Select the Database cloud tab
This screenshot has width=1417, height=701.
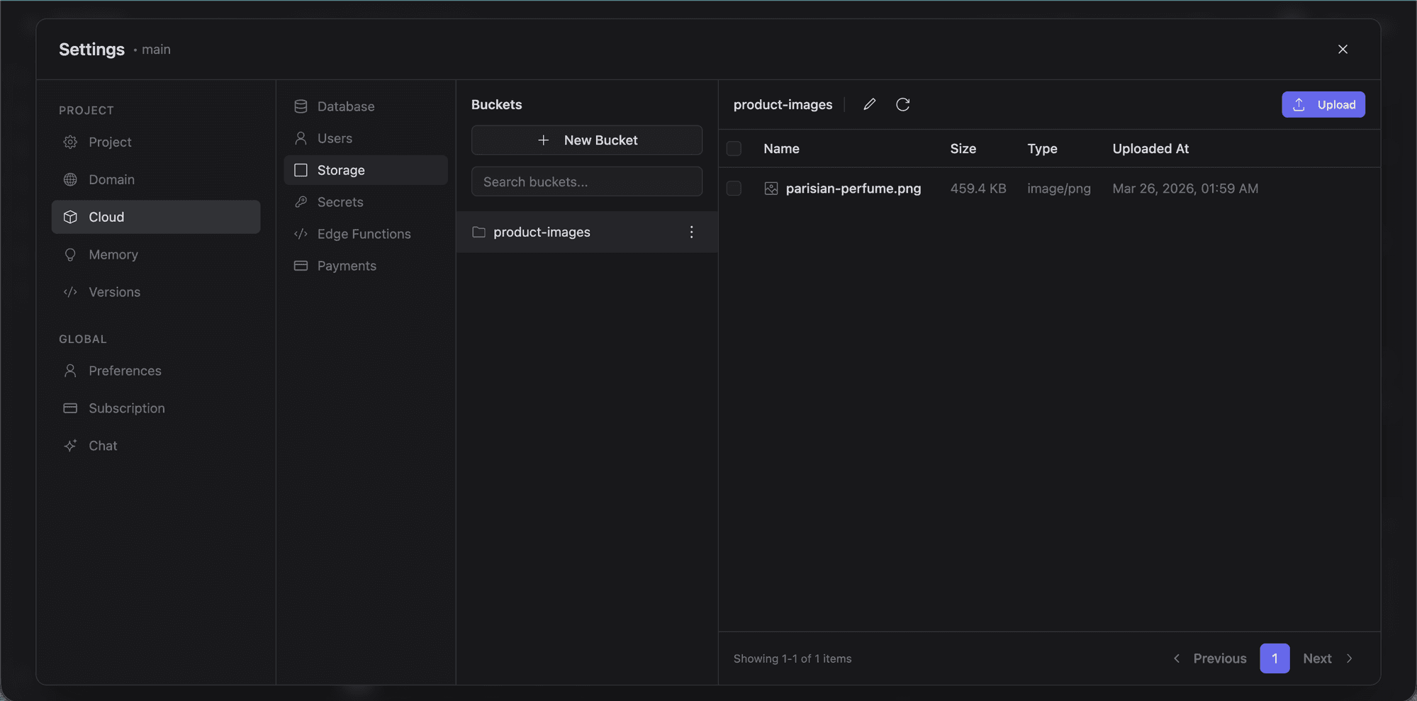click(x=366, y=106)
